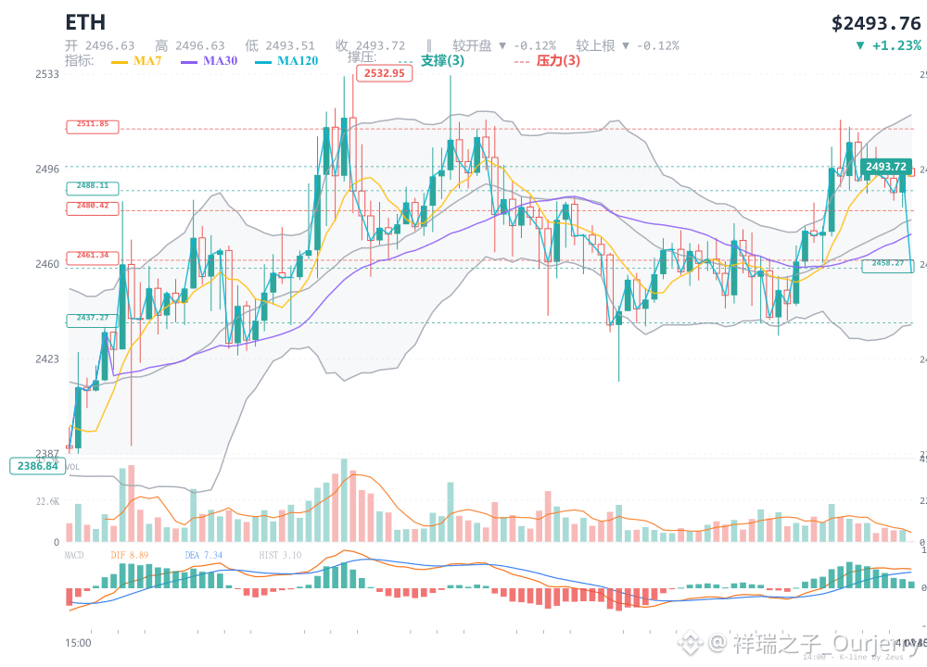Click the green 2493.72 last price tag
The height and width of the screenshot is (667, 927).
(885, 167)
